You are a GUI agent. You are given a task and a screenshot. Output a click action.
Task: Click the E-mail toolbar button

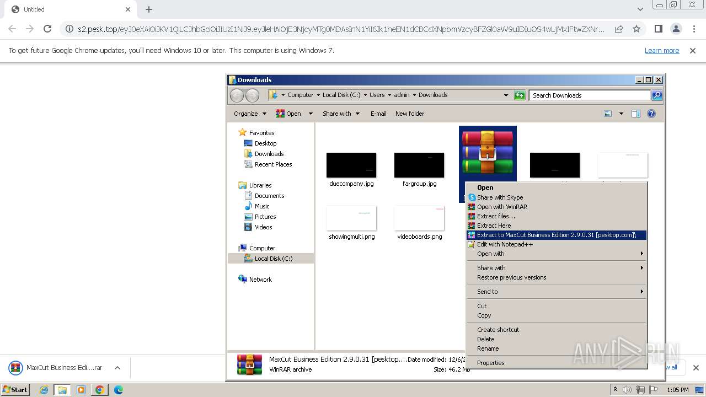pyautogui.click(x=378, y=114)
